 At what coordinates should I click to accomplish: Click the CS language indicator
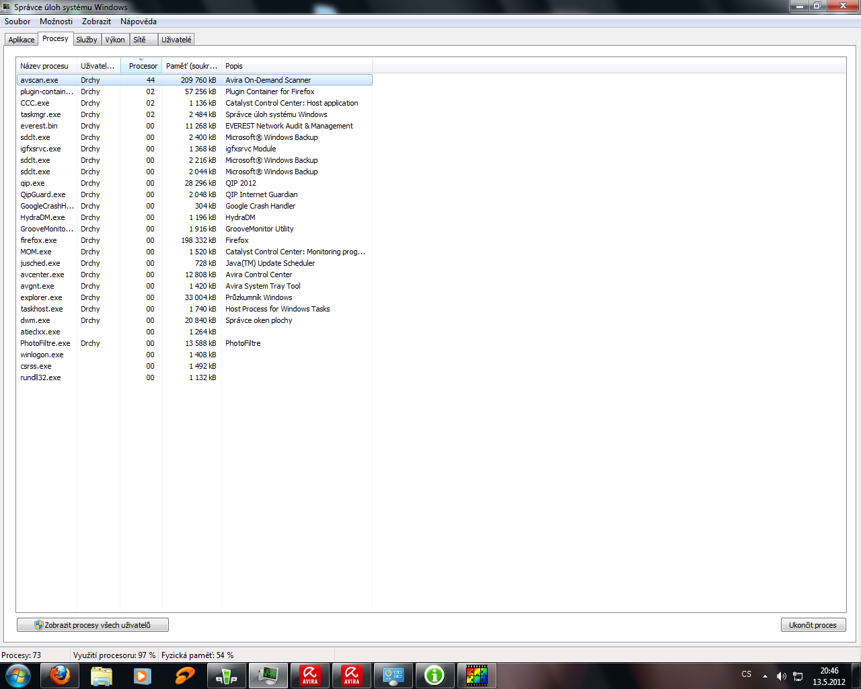pyautogui.click(x=747, y=674)
